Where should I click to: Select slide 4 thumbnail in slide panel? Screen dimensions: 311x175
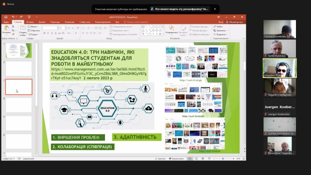pos(18,105)
